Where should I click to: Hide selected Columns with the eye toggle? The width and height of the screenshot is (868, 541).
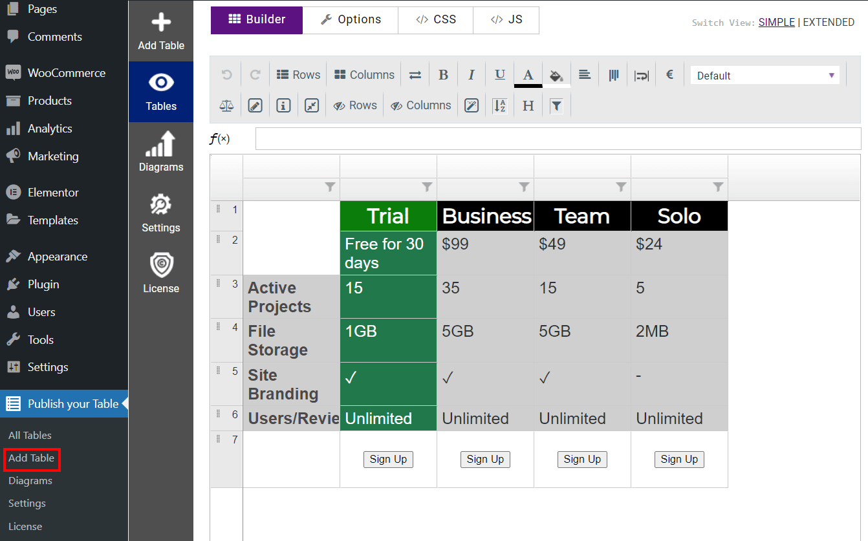click(x=420, y=105)
